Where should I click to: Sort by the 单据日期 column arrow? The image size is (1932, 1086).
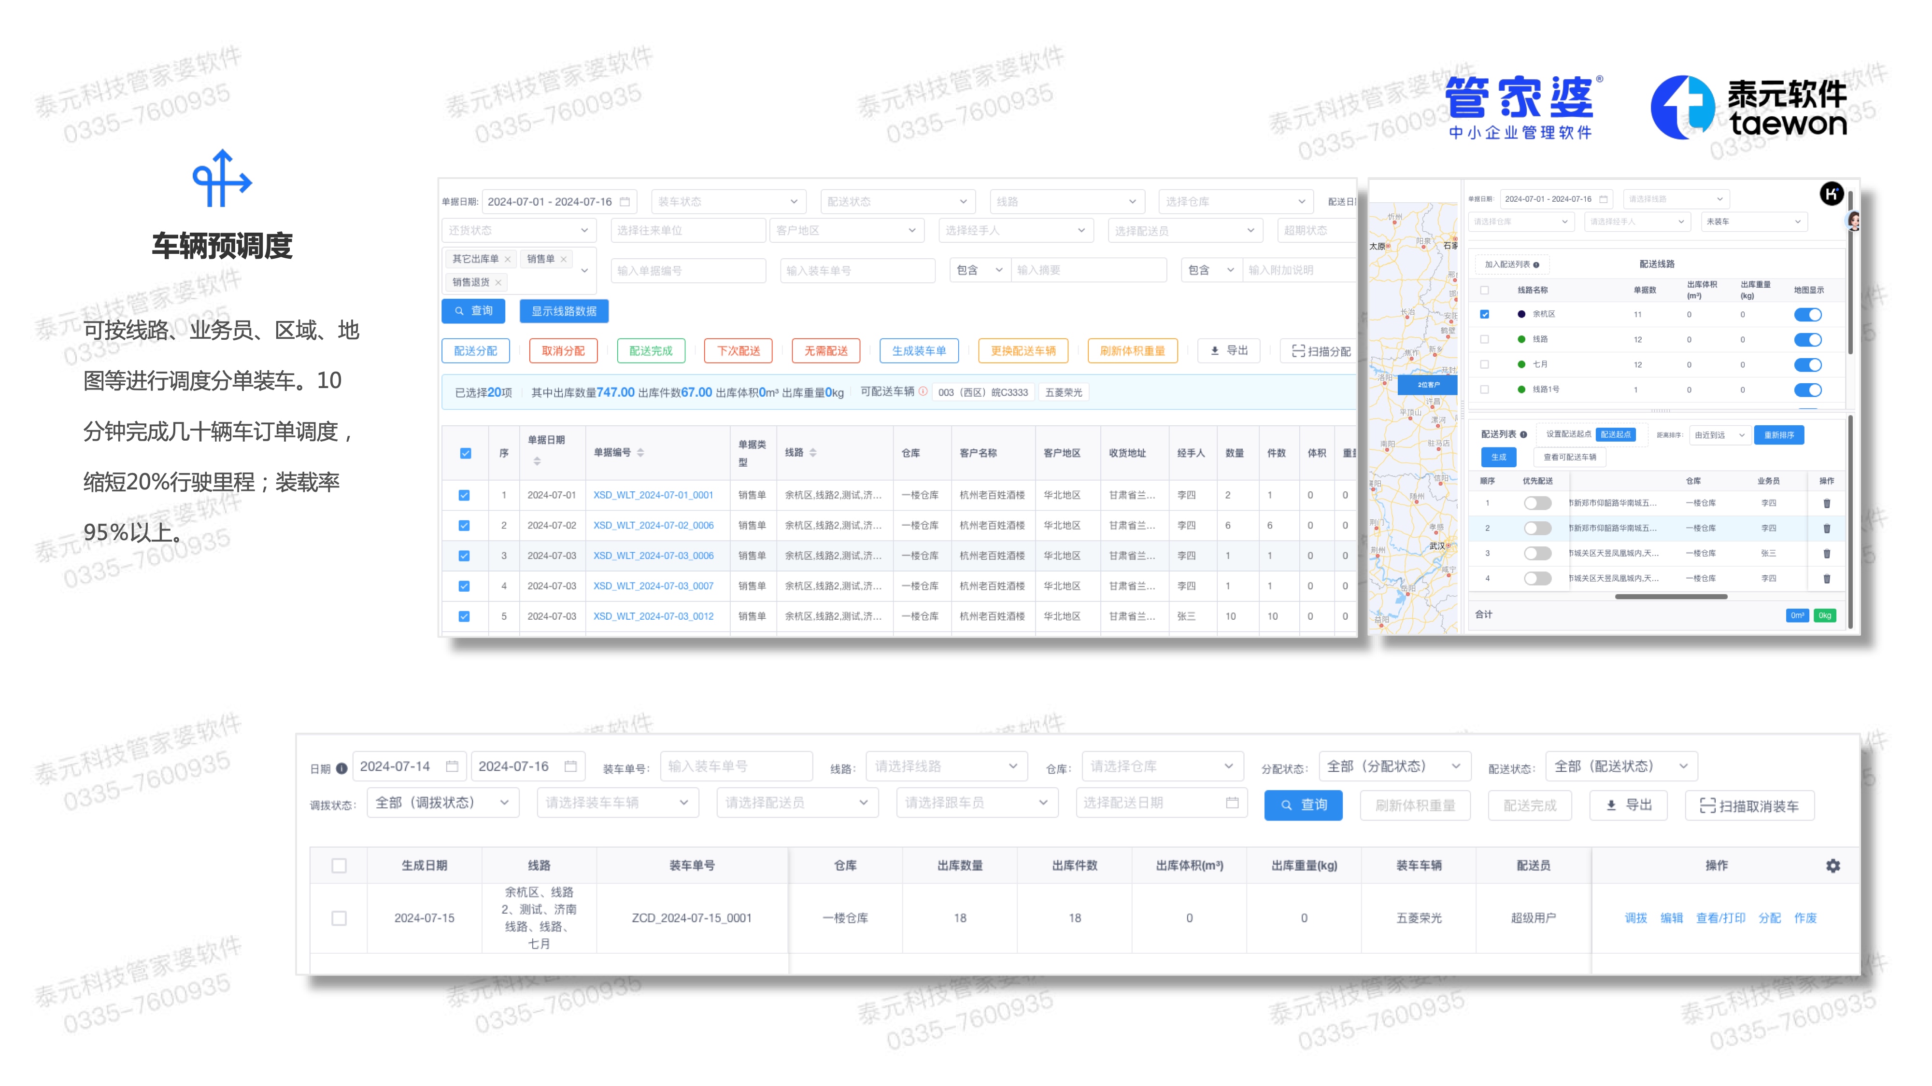pos(537,462)
